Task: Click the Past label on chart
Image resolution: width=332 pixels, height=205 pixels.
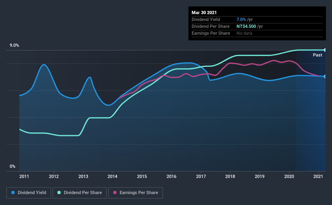Action: click(x=317, y=55)
